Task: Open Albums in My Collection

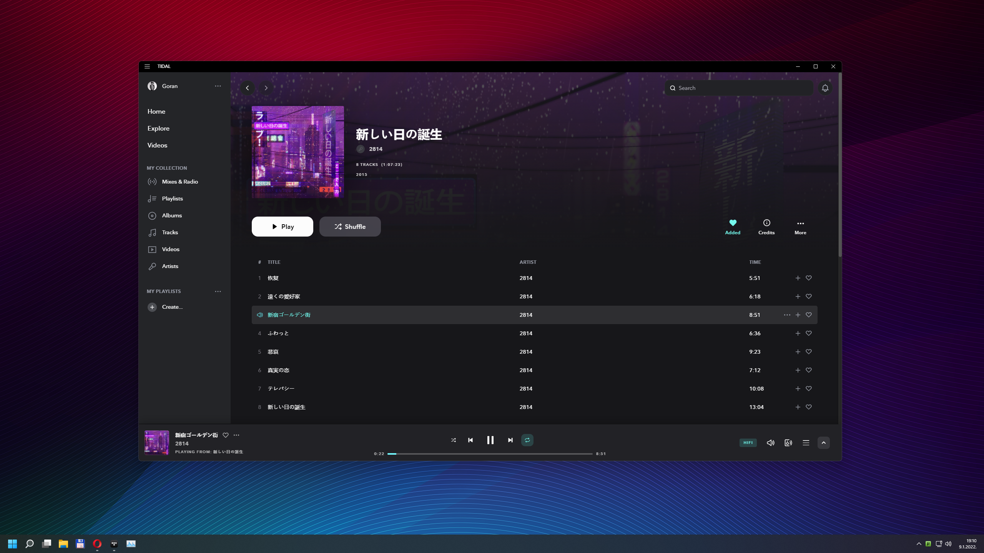Action: coord(172,215)
